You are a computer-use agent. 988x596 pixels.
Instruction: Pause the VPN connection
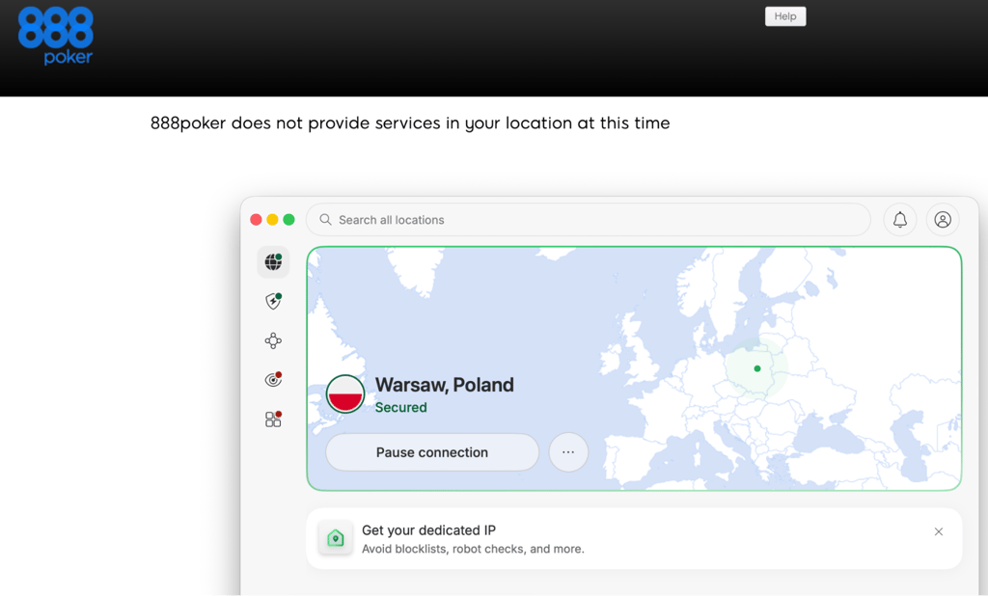click(x=432, y=452)
